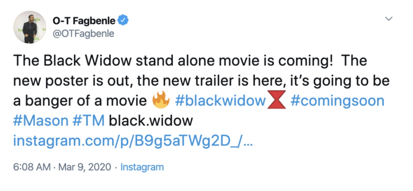Click the blue verified badge
413x191 pixels.
(x=123, y=21)
